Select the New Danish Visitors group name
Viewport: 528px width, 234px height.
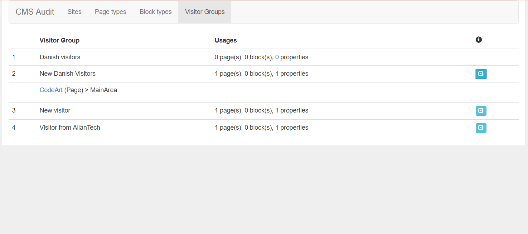68,74
